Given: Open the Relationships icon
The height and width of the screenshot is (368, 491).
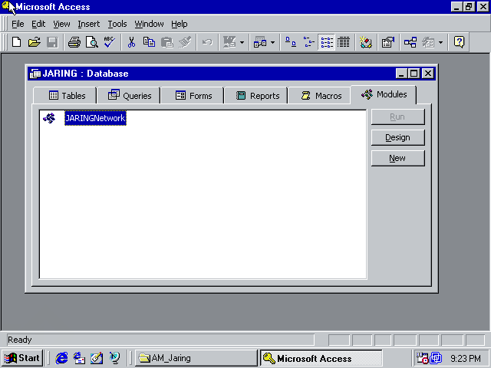Looking at the screenshot, I should click(410, 42).
